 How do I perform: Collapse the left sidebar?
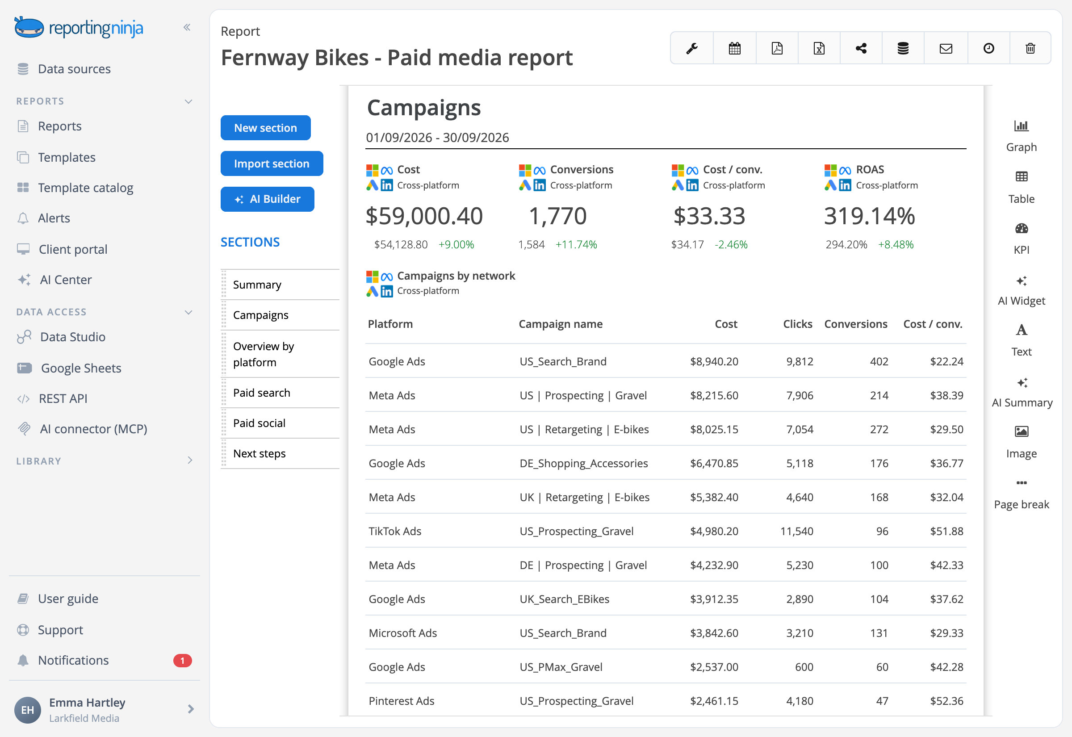187,27
